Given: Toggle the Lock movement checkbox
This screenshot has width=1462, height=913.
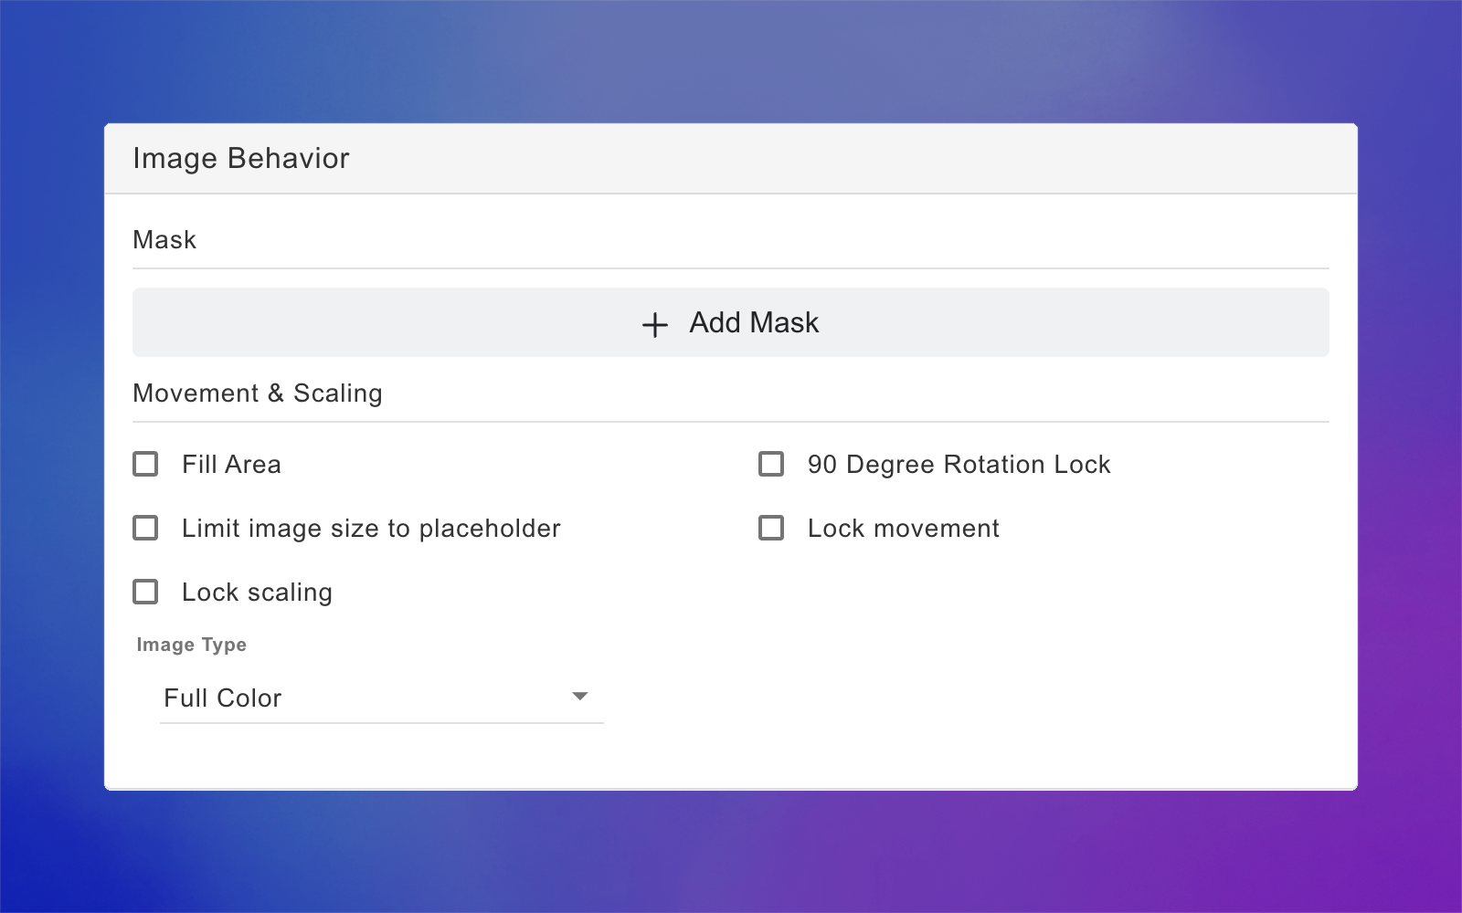Looking at the screenshot, I should click(x=771, y=528).
